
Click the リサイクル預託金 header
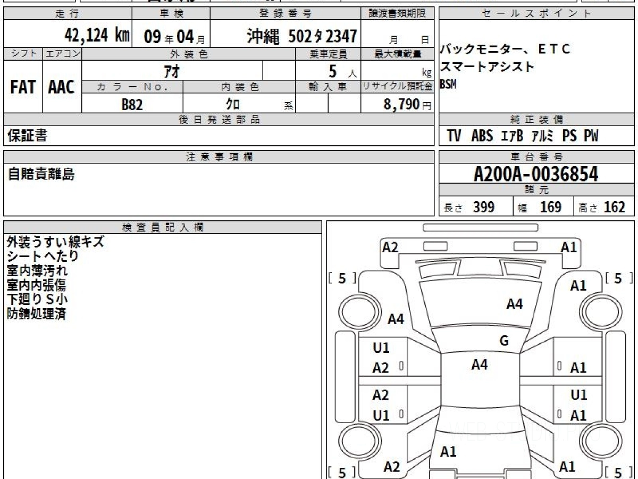397,86
